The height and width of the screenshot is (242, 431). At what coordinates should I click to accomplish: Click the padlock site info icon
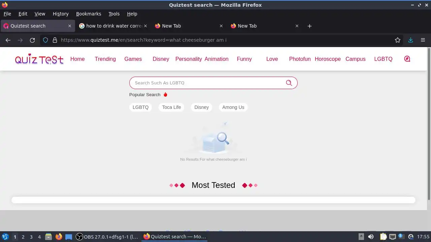(55, 40)
